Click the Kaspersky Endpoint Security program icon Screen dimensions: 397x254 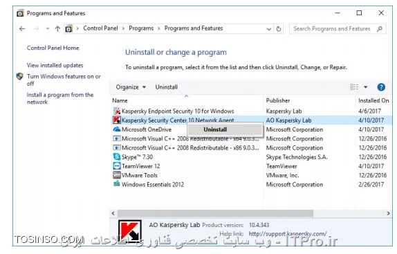pos(117,111)
